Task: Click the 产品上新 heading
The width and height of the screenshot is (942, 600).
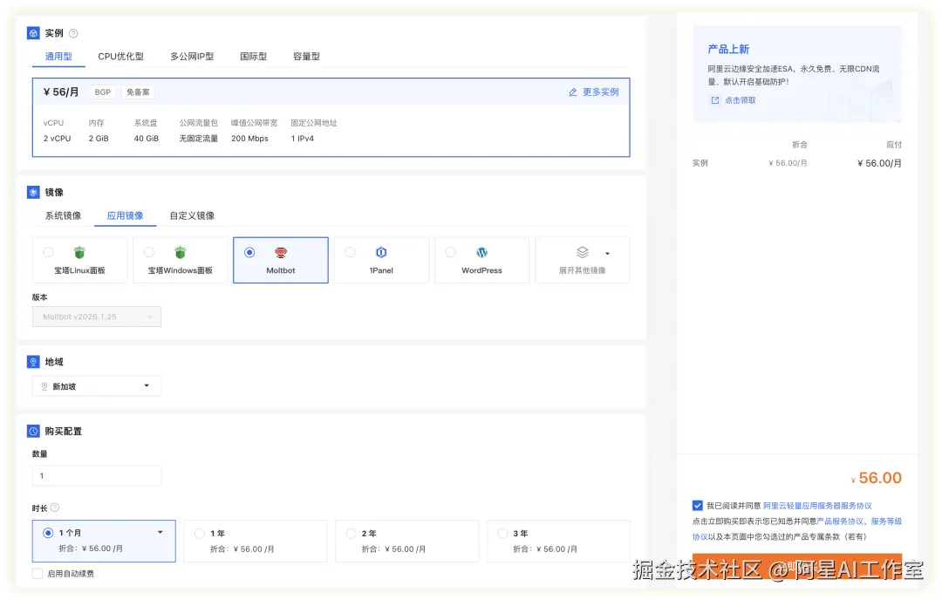Action: click(x=728, y=49)
